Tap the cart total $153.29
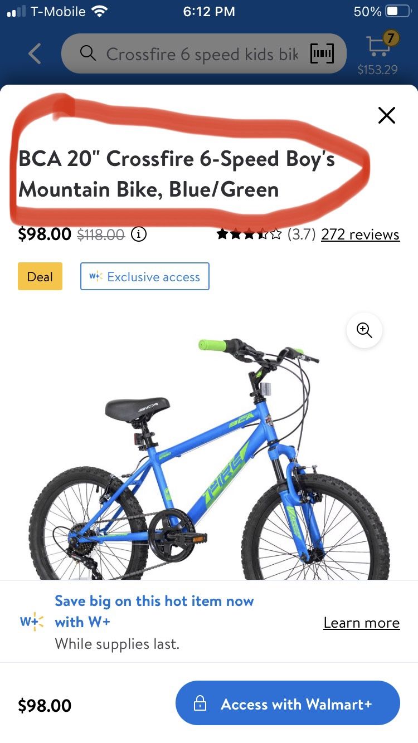The image size is (418, 743). (377, 70)
